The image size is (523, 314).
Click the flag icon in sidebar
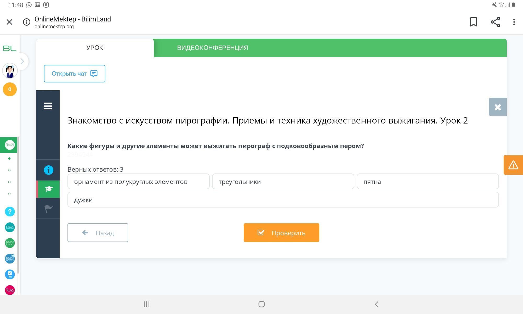point(48,209)
